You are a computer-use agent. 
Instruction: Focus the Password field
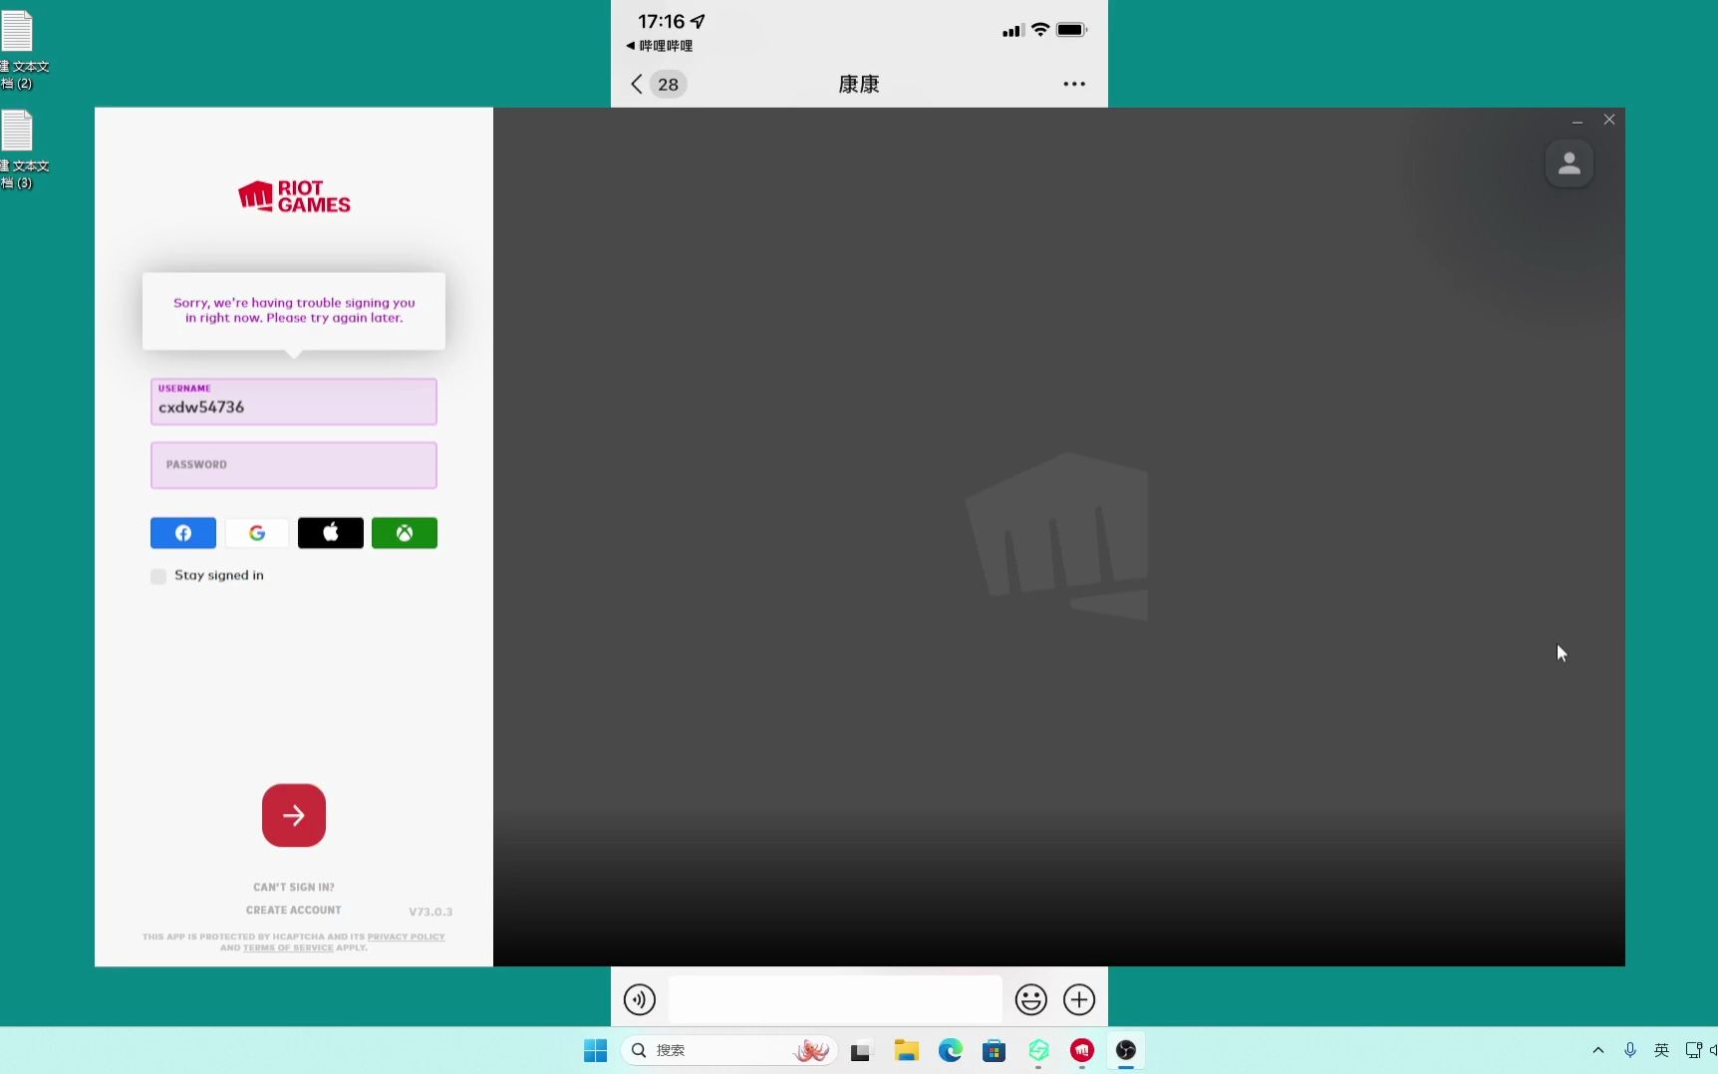click(294, 465)
